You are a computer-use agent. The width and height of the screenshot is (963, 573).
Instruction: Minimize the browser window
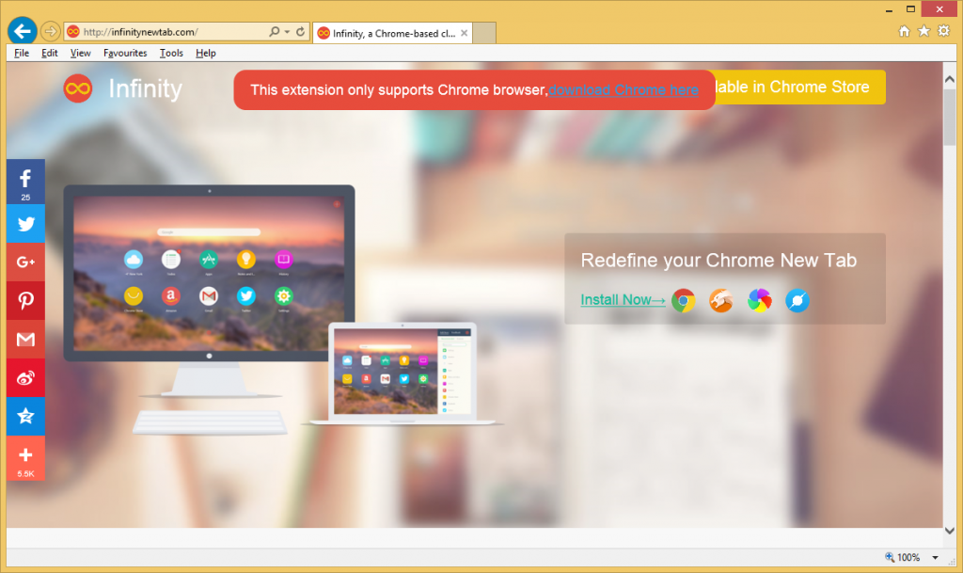click(889, 9)
